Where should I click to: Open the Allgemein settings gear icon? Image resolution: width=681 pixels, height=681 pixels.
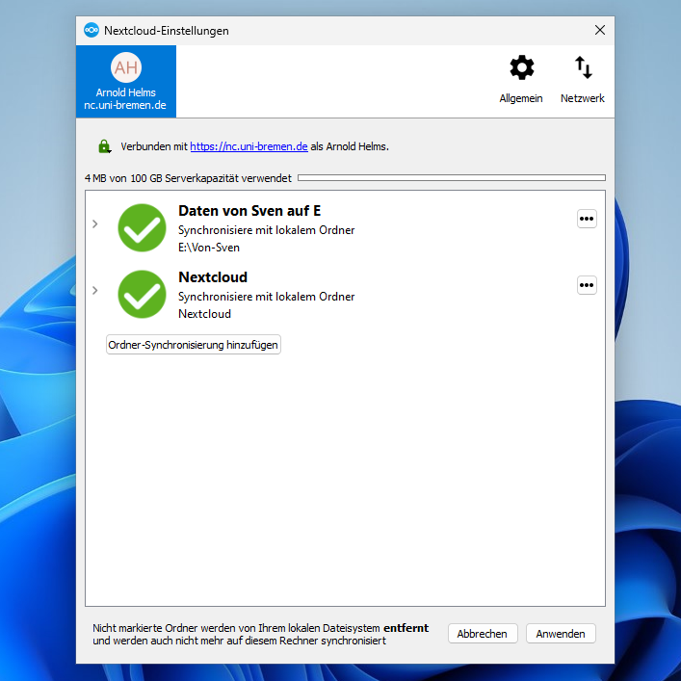(521, 68)
